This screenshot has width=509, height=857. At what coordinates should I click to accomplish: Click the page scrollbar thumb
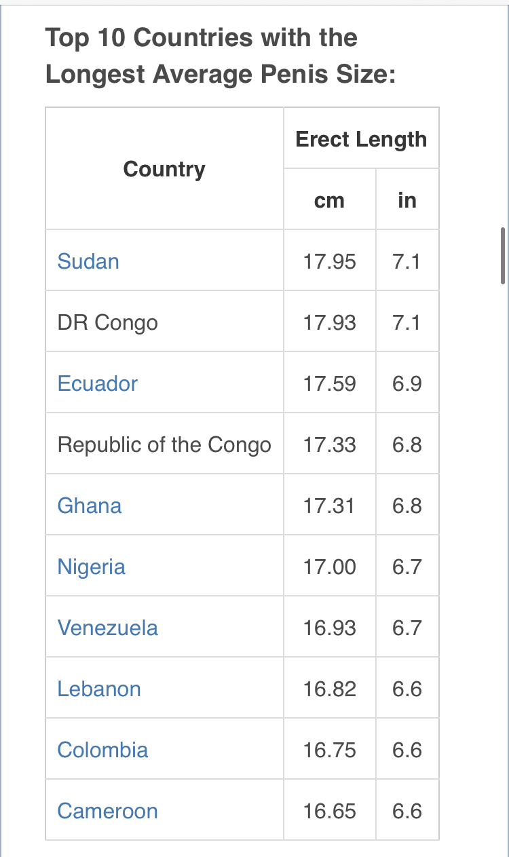point(502,256)
